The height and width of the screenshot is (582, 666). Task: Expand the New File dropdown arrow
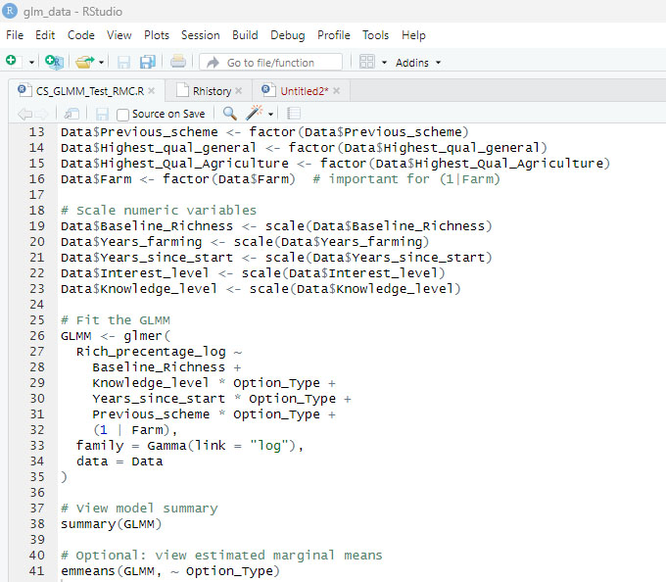(x=31, y=63)
